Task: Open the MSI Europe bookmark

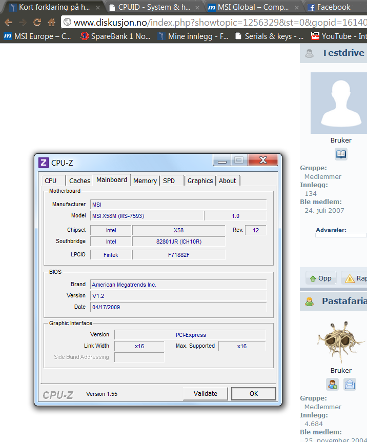Action: [37, 36]
